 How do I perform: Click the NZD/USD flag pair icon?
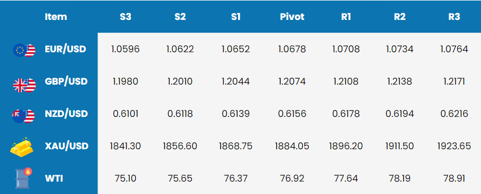pyautogui.click(x=24, y=116)
